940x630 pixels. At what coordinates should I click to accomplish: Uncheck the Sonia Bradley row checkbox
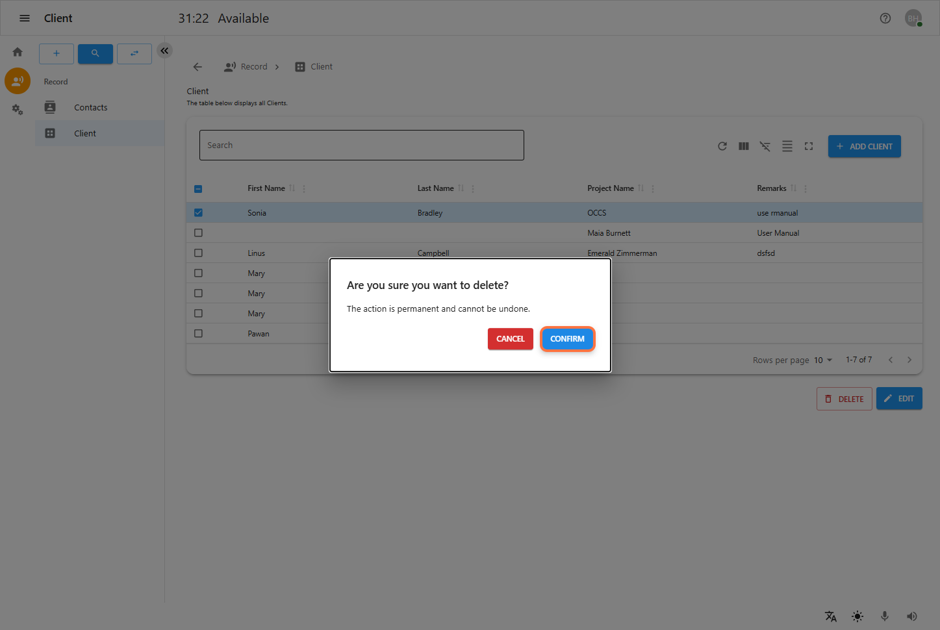(198, 212)
